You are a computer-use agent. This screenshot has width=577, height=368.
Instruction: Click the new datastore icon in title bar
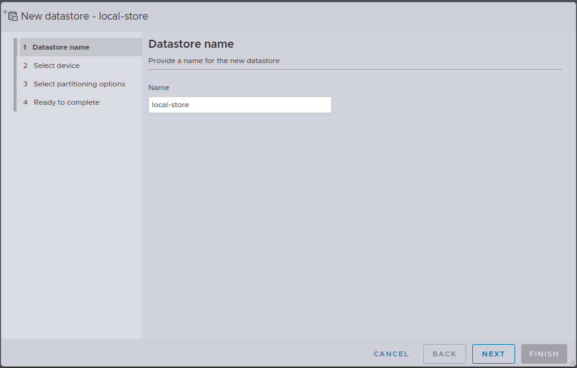click(x=12, y=15)
